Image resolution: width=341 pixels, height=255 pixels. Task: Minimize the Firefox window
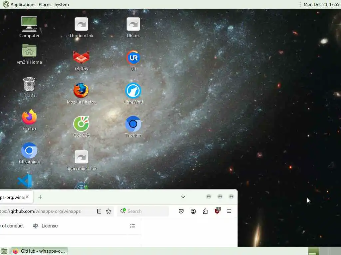(x=208, y=197)
